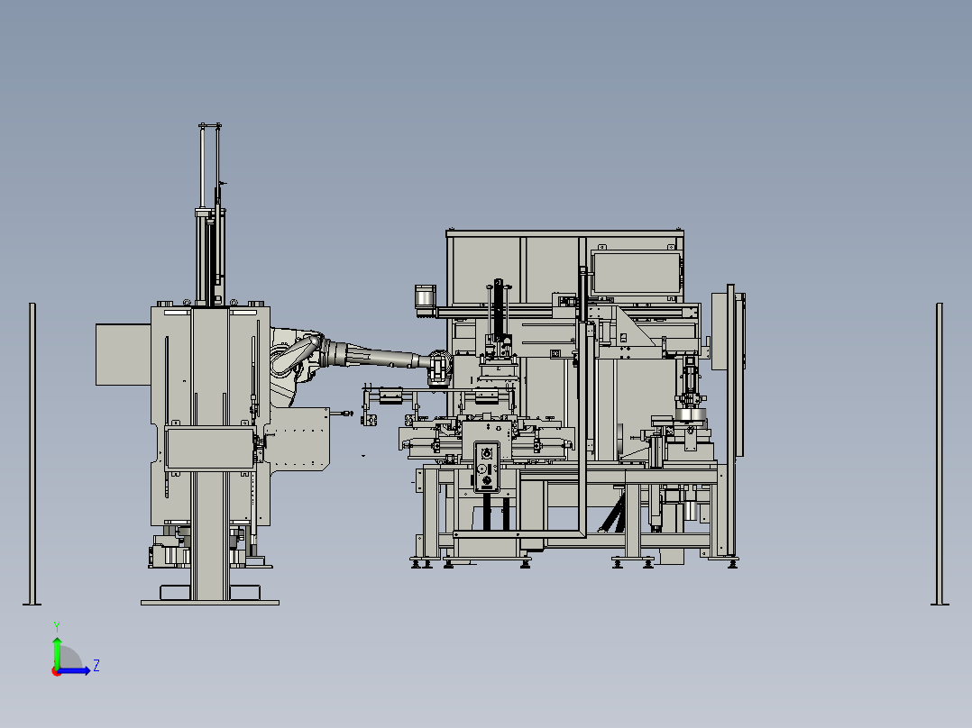
Task: Select the floor base plate of left machine
Action: coord(210,602)
